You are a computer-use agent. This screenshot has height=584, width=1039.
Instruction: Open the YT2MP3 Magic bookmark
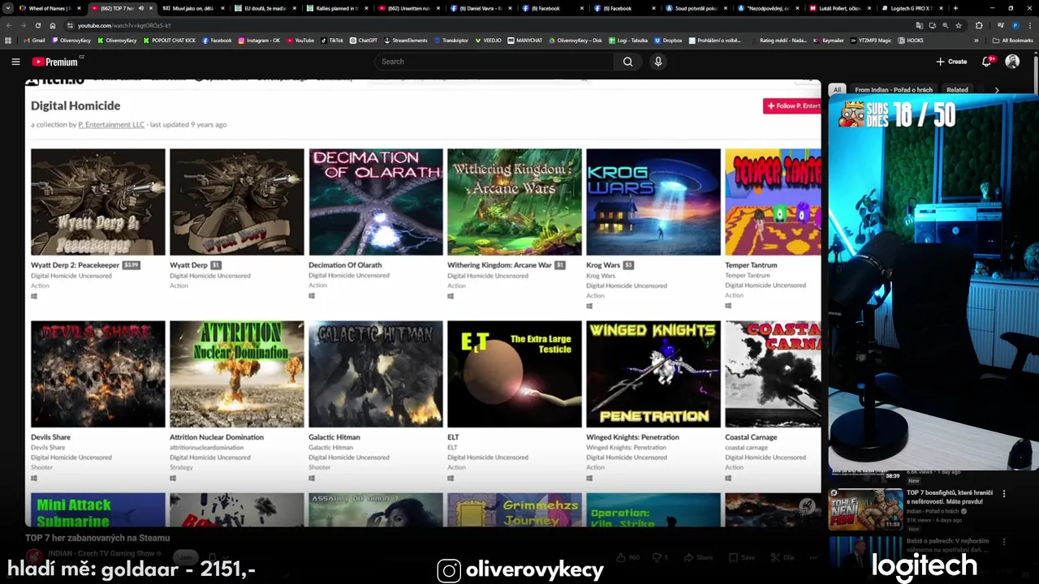[x=870, y=40]
